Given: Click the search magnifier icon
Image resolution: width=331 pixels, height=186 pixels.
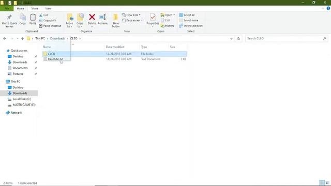Looking at the screenshot, I should 324,38.
